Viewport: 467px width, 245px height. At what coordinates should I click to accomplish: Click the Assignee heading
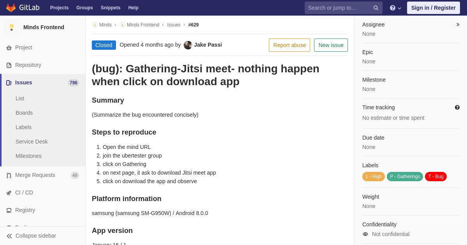pos(374,24)
